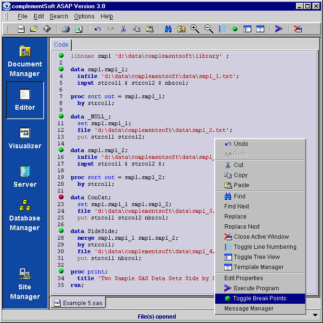Screen dimensions: 323x323
Task: Choose Replace Next in the context menu
Action: (260, 227)
